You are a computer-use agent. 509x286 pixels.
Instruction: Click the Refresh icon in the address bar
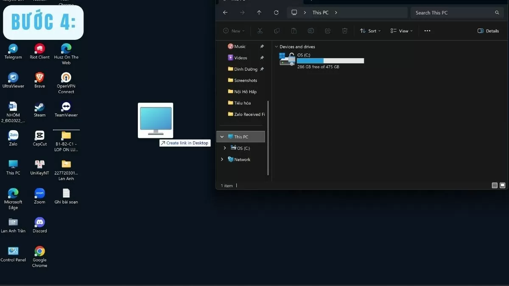pos(276,12)
